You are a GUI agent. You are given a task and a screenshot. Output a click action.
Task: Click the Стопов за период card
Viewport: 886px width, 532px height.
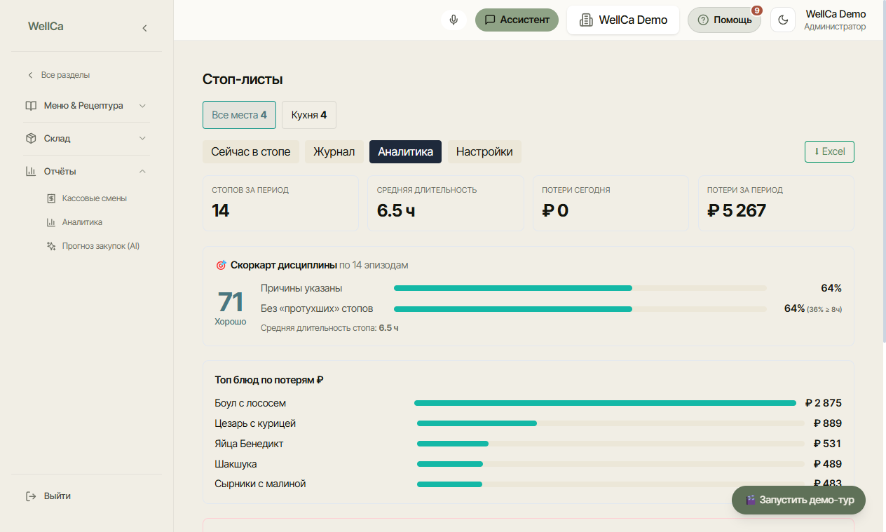point(280,203)
